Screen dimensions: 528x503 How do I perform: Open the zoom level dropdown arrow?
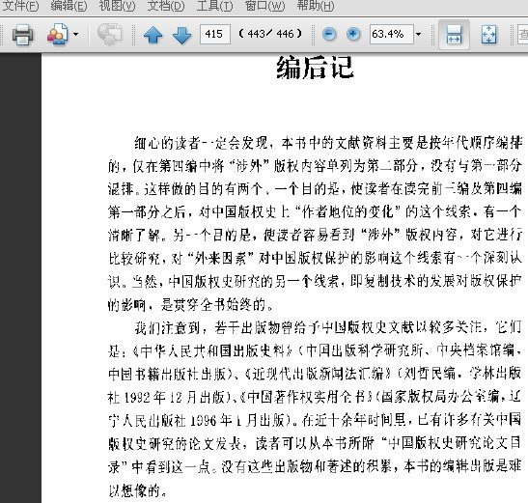pyautogui.click(x=418, y=34)
